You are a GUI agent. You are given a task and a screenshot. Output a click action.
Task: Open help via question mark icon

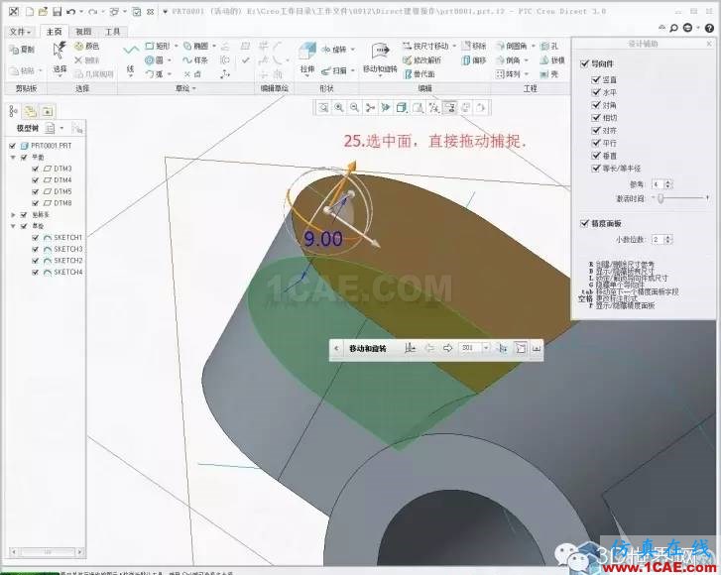click(x=709, y=28)
